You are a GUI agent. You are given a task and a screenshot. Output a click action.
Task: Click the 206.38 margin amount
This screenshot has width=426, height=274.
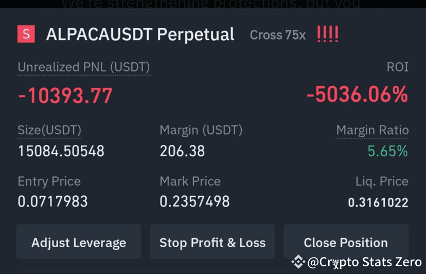pos(182,151)
